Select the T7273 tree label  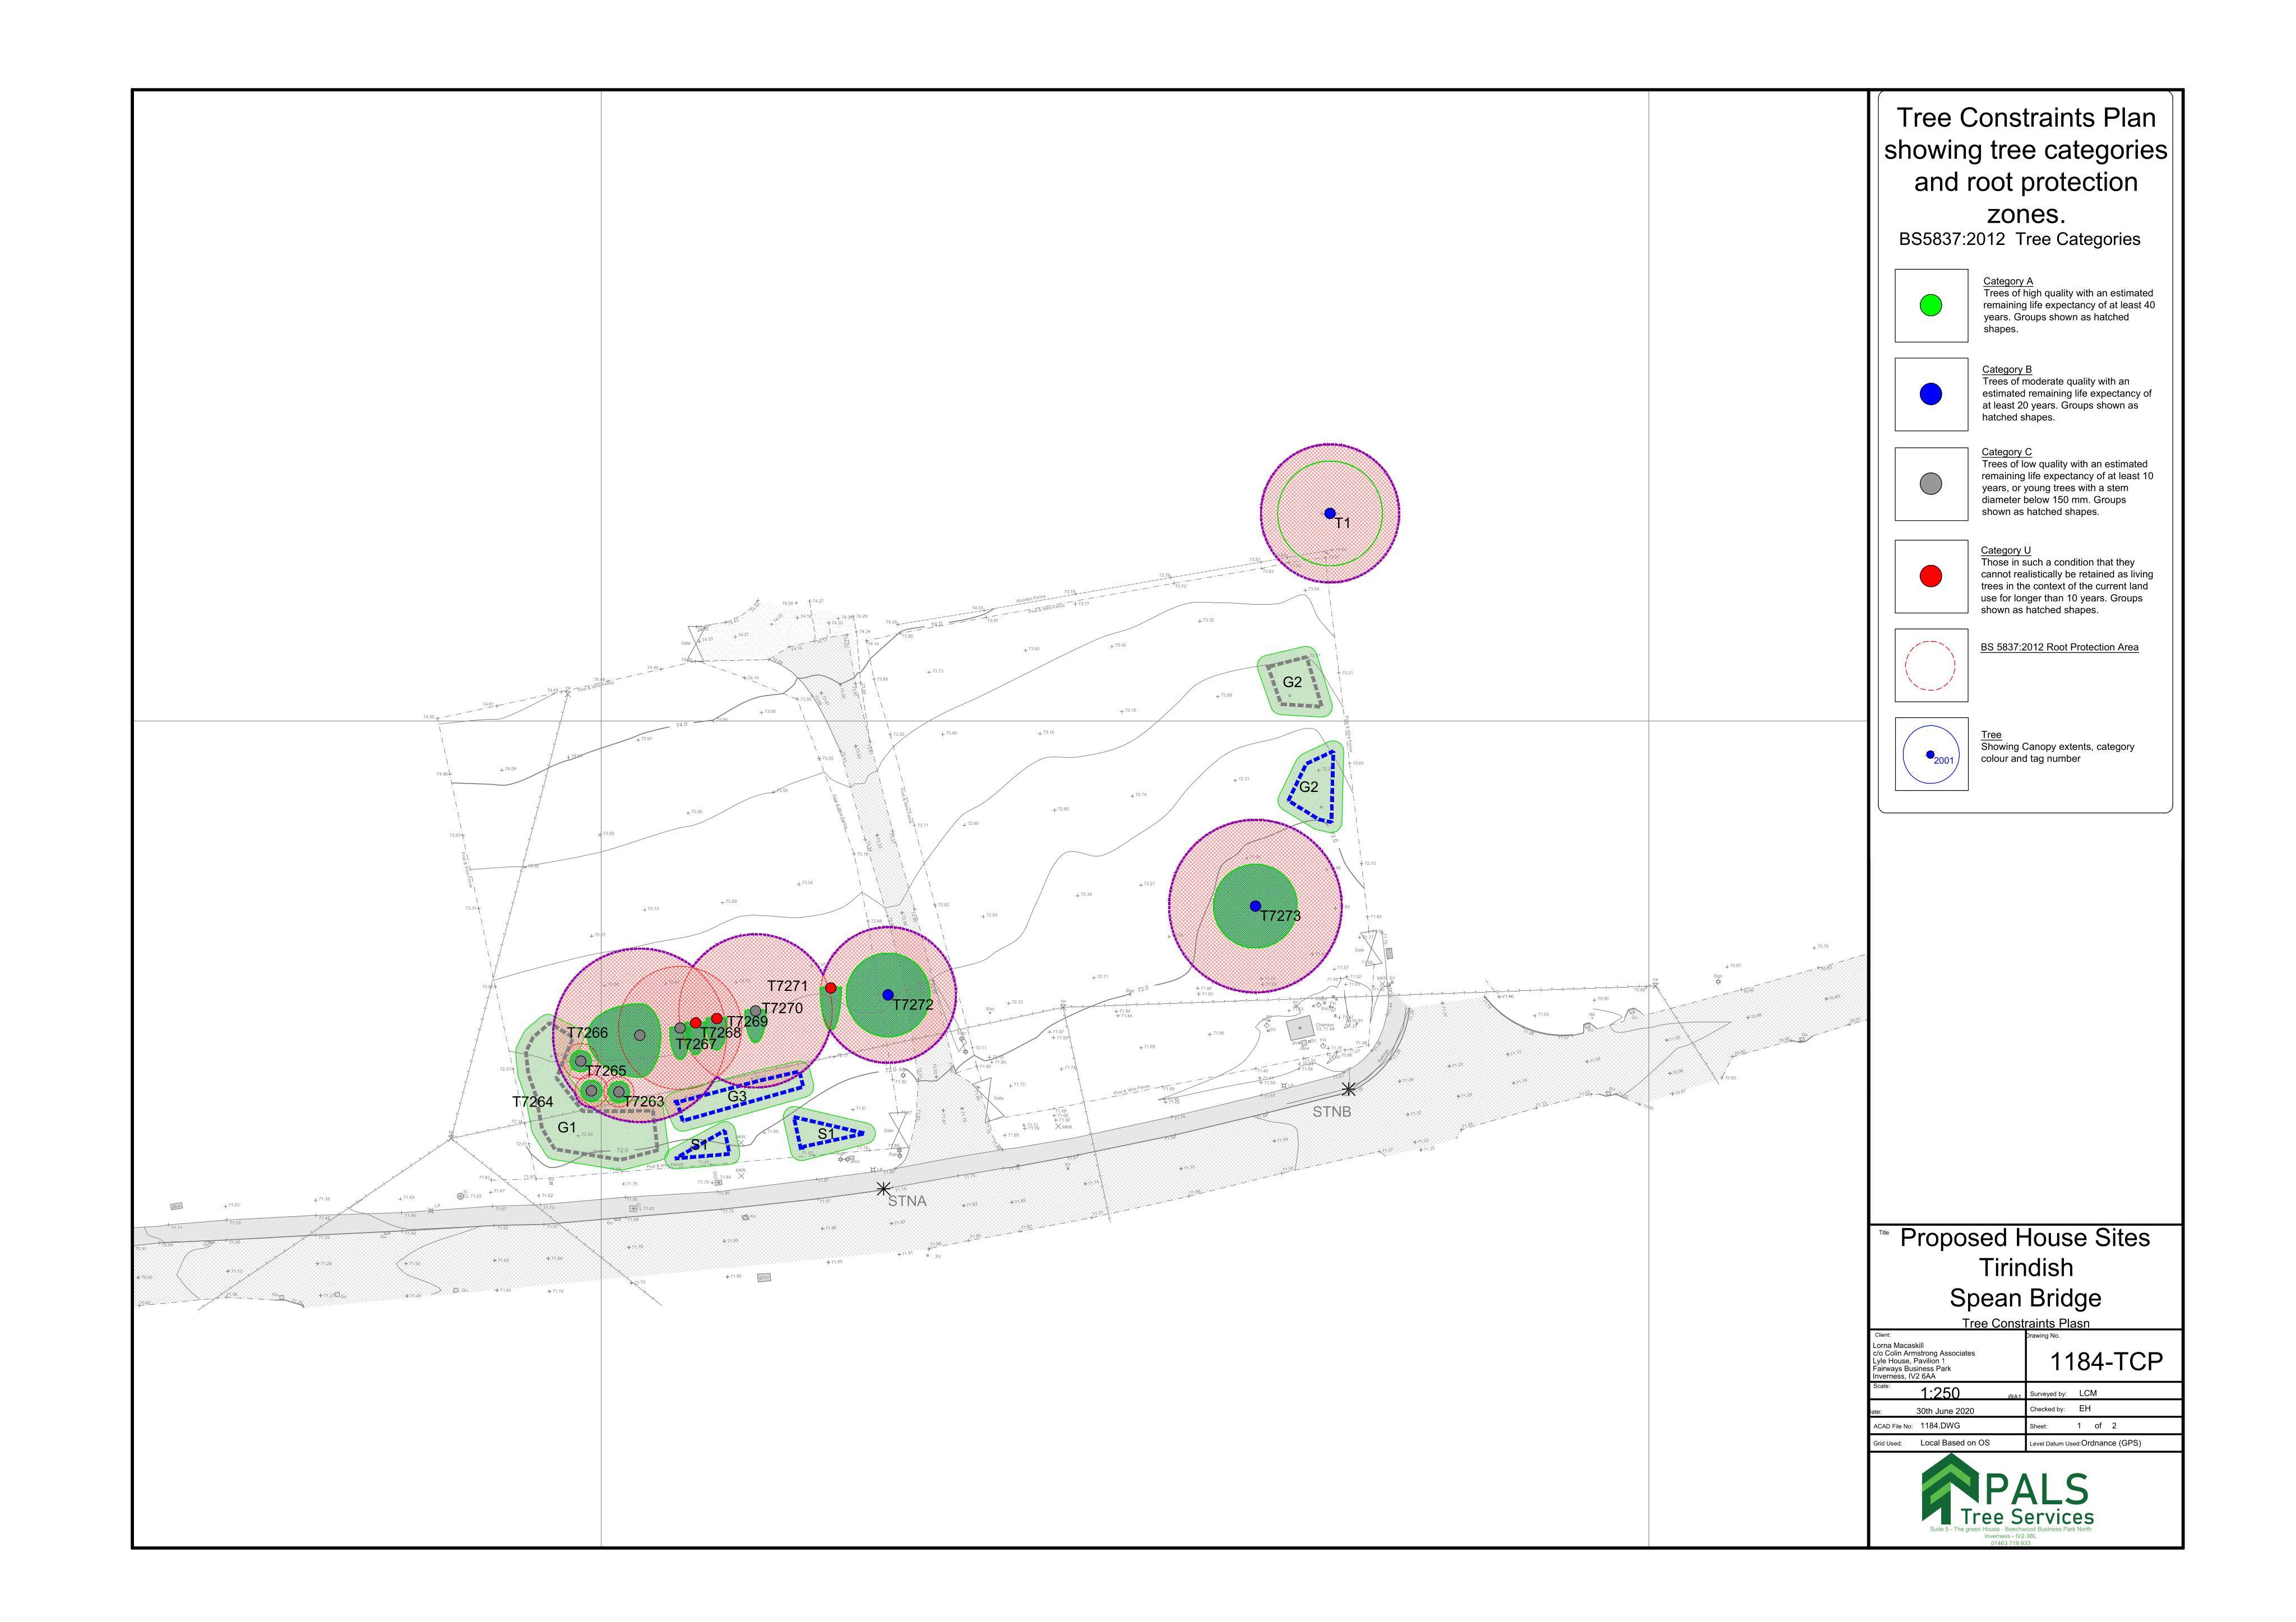[1280, 916]
